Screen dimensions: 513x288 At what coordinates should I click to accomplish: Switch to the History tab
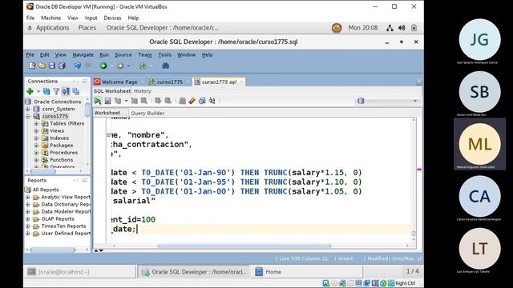coord(143,91)
